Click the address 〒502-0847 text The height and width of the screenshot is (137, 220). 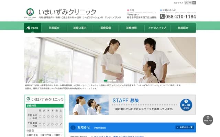pyautogui.click(x=133, y=14)
